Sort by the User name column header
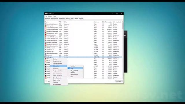Viewport: 185px width, 104px height. pyautogui.click(x=97, y=22)
